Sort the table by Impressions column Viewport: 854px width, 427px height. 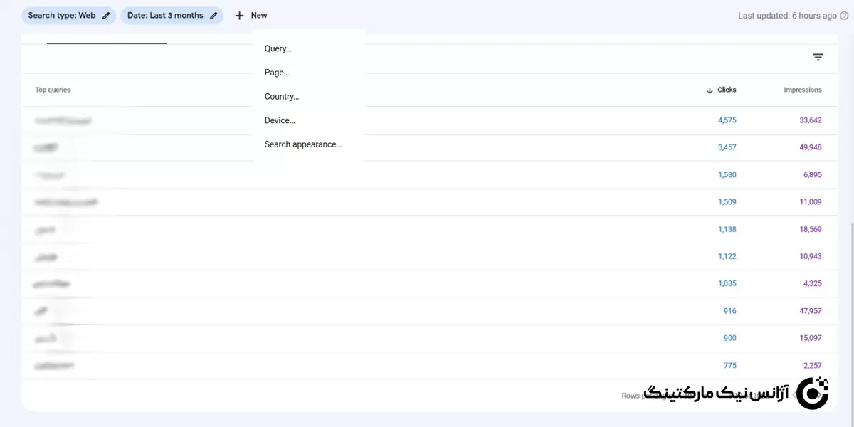802,90
